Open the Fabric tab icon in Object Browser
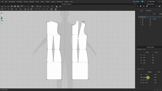This screenshot has height=91, width=162. [140, 6]
